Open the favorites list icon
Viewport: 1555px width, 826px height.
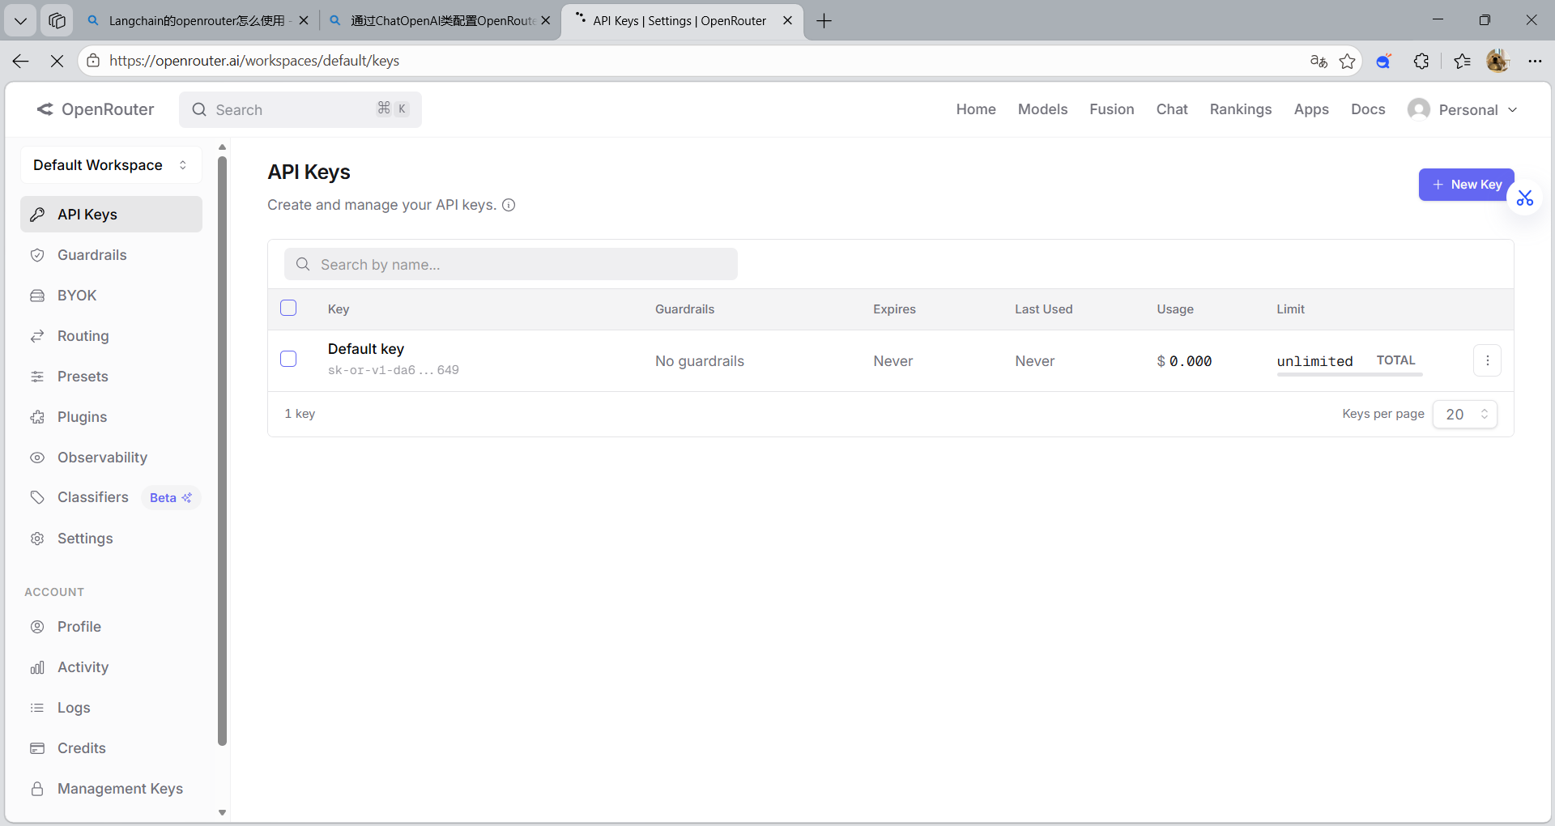(x=1462, y=61)
